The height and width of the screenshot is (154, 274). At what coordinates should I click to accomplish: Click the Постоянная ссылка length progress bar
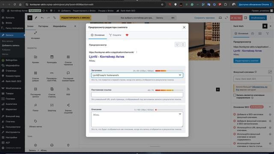(169, 90)
